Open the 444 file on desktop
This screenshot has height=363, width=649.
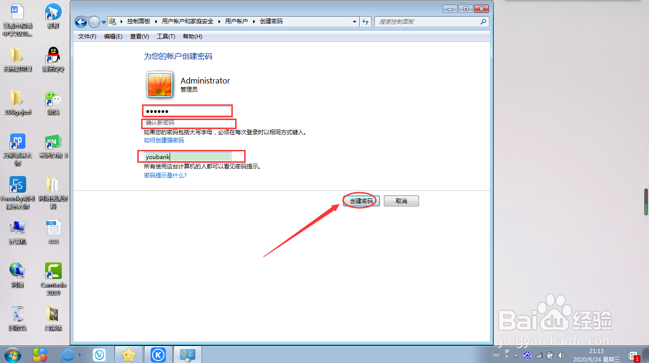53,233
